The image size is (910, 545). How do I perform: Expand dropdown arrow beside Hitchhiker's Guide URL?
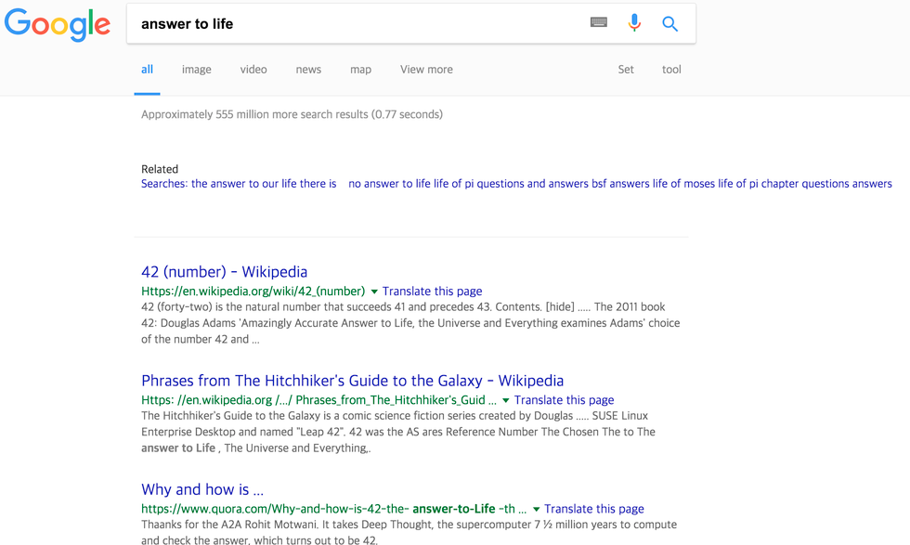point(506,401)
